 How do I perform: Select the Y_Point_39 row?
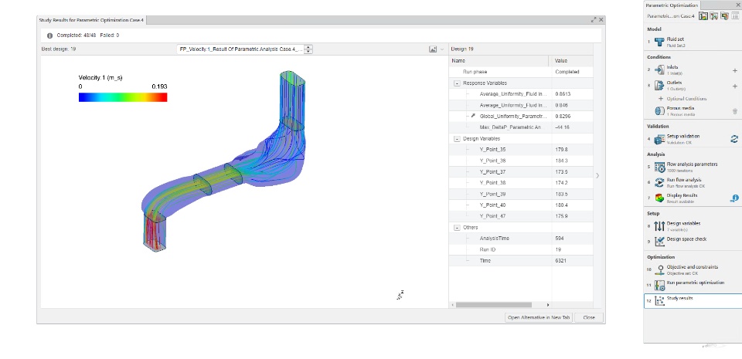tap(521, 194)
